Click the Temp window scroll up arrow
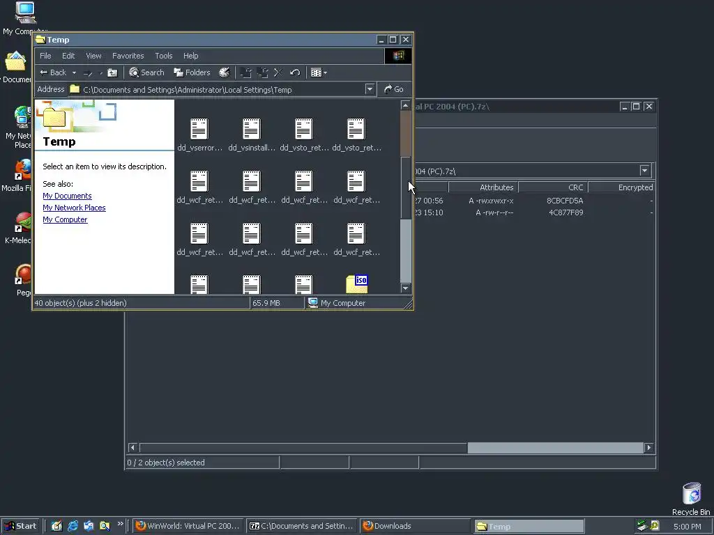Image resolution: width=714 pixels, height=535 pixels. point(405,106)
